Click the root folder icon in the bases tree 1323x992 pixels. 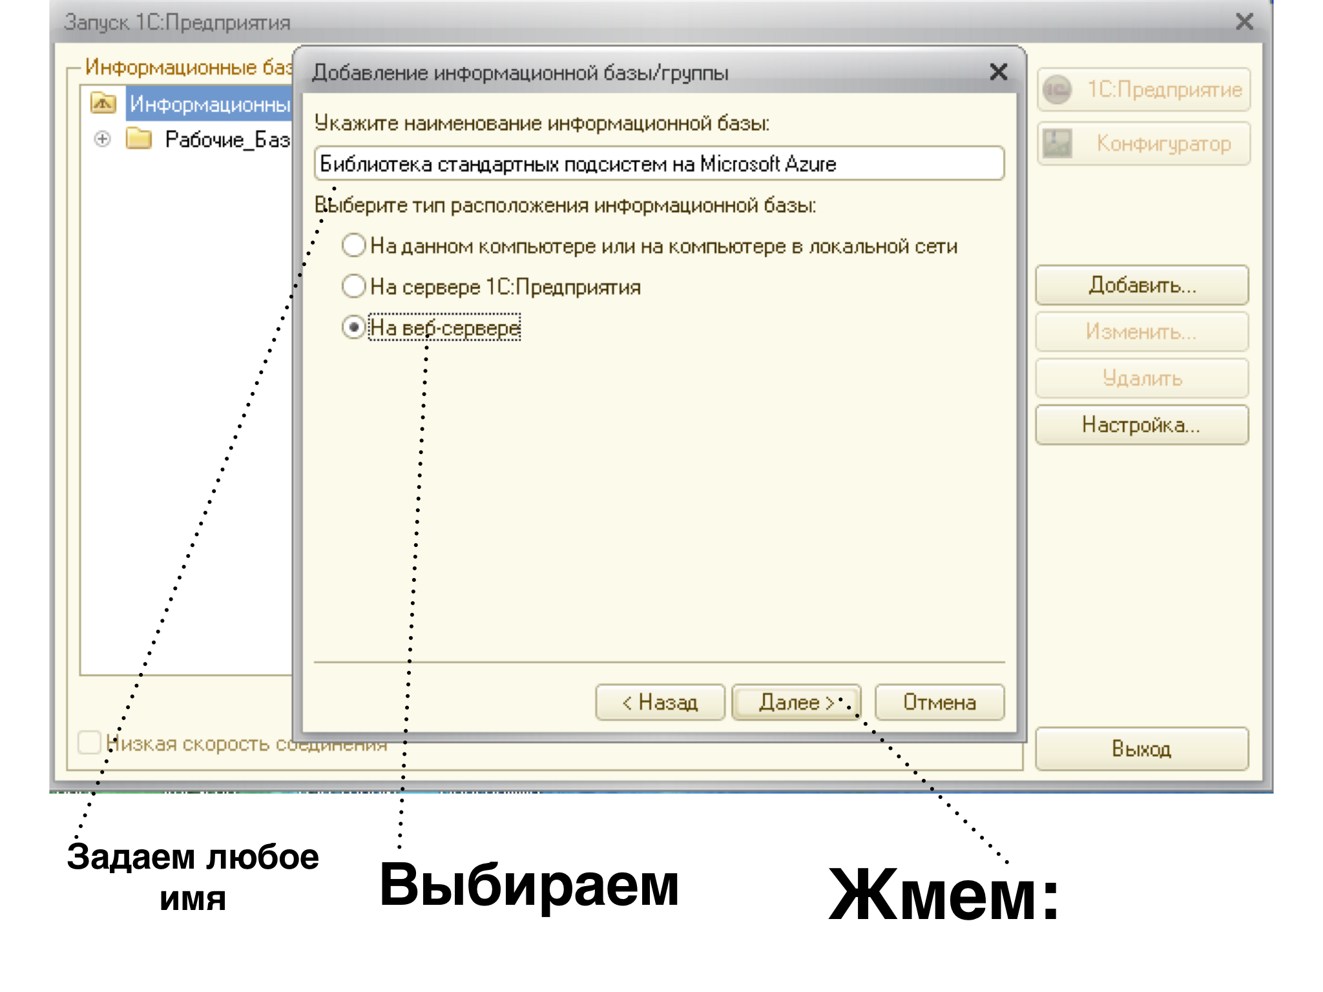103,103
